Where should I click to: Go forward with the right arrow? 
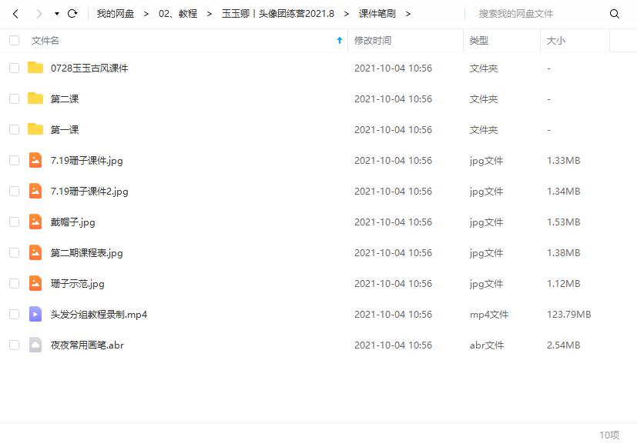click(x=39, y=14)
